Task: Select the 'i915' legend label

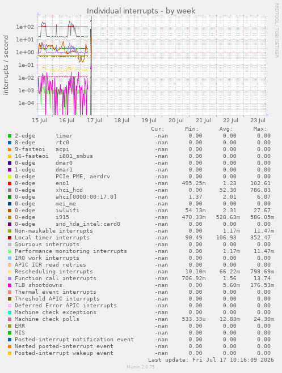Action: tap(62, 217)
